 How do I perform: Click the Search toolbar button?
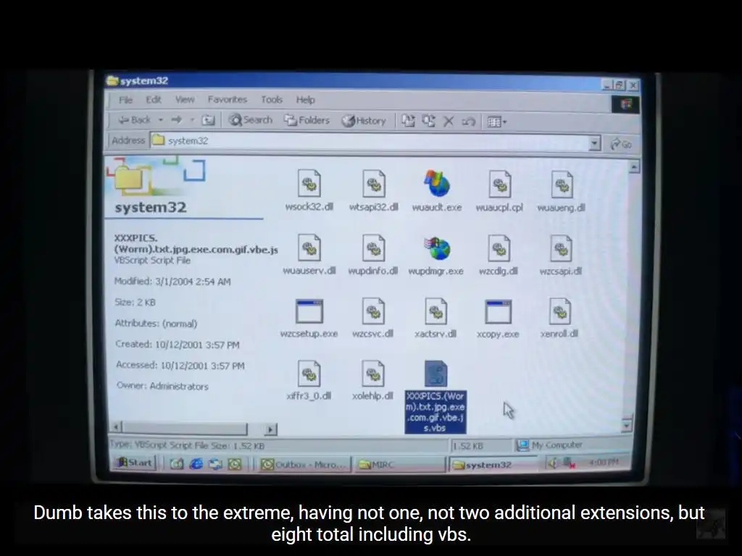(251, 120)
